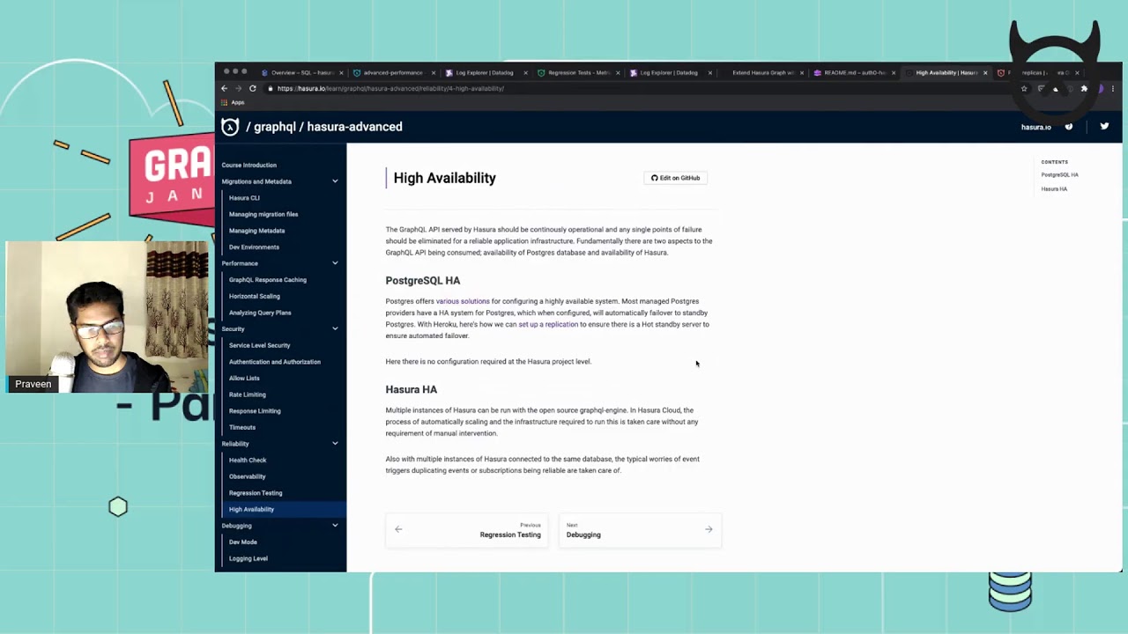Open the 'various solutions' link
Viewport: 1128px width, 634px height.
click(x=463, y=301)
